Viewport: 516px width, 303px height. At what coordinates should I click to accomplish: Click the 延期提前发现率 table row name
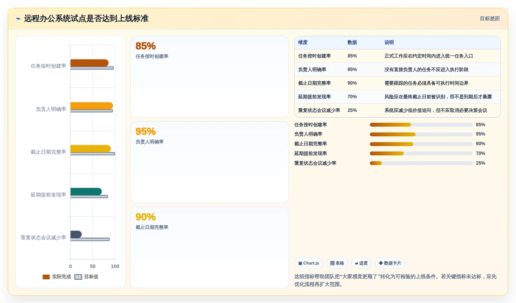coord(315,97)
